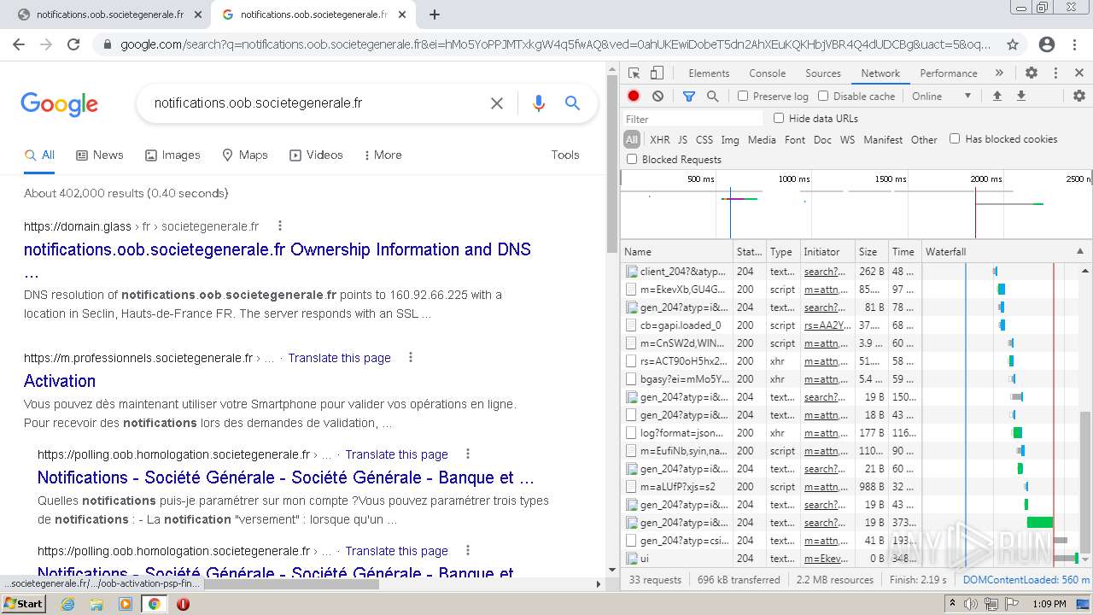Clear the Google search box text

pos(497,103)
